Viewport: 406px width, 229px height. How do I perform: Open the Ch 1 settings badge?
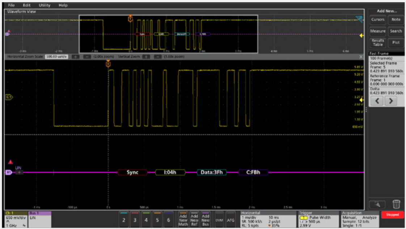click(x=16, y=220)
